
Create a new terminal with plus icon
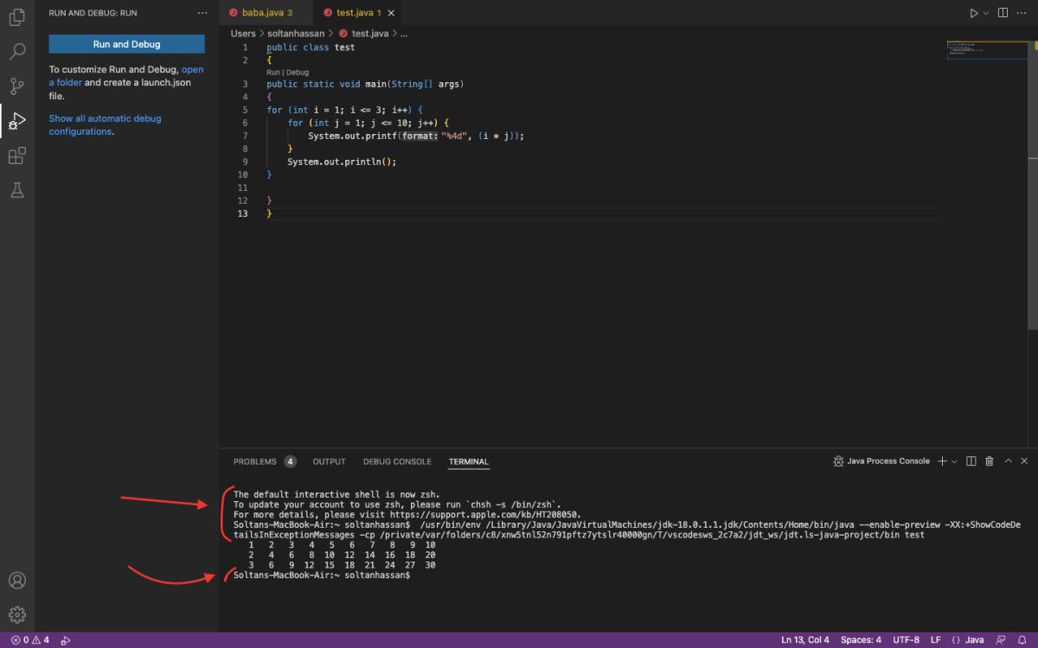(x=942, y=461)
